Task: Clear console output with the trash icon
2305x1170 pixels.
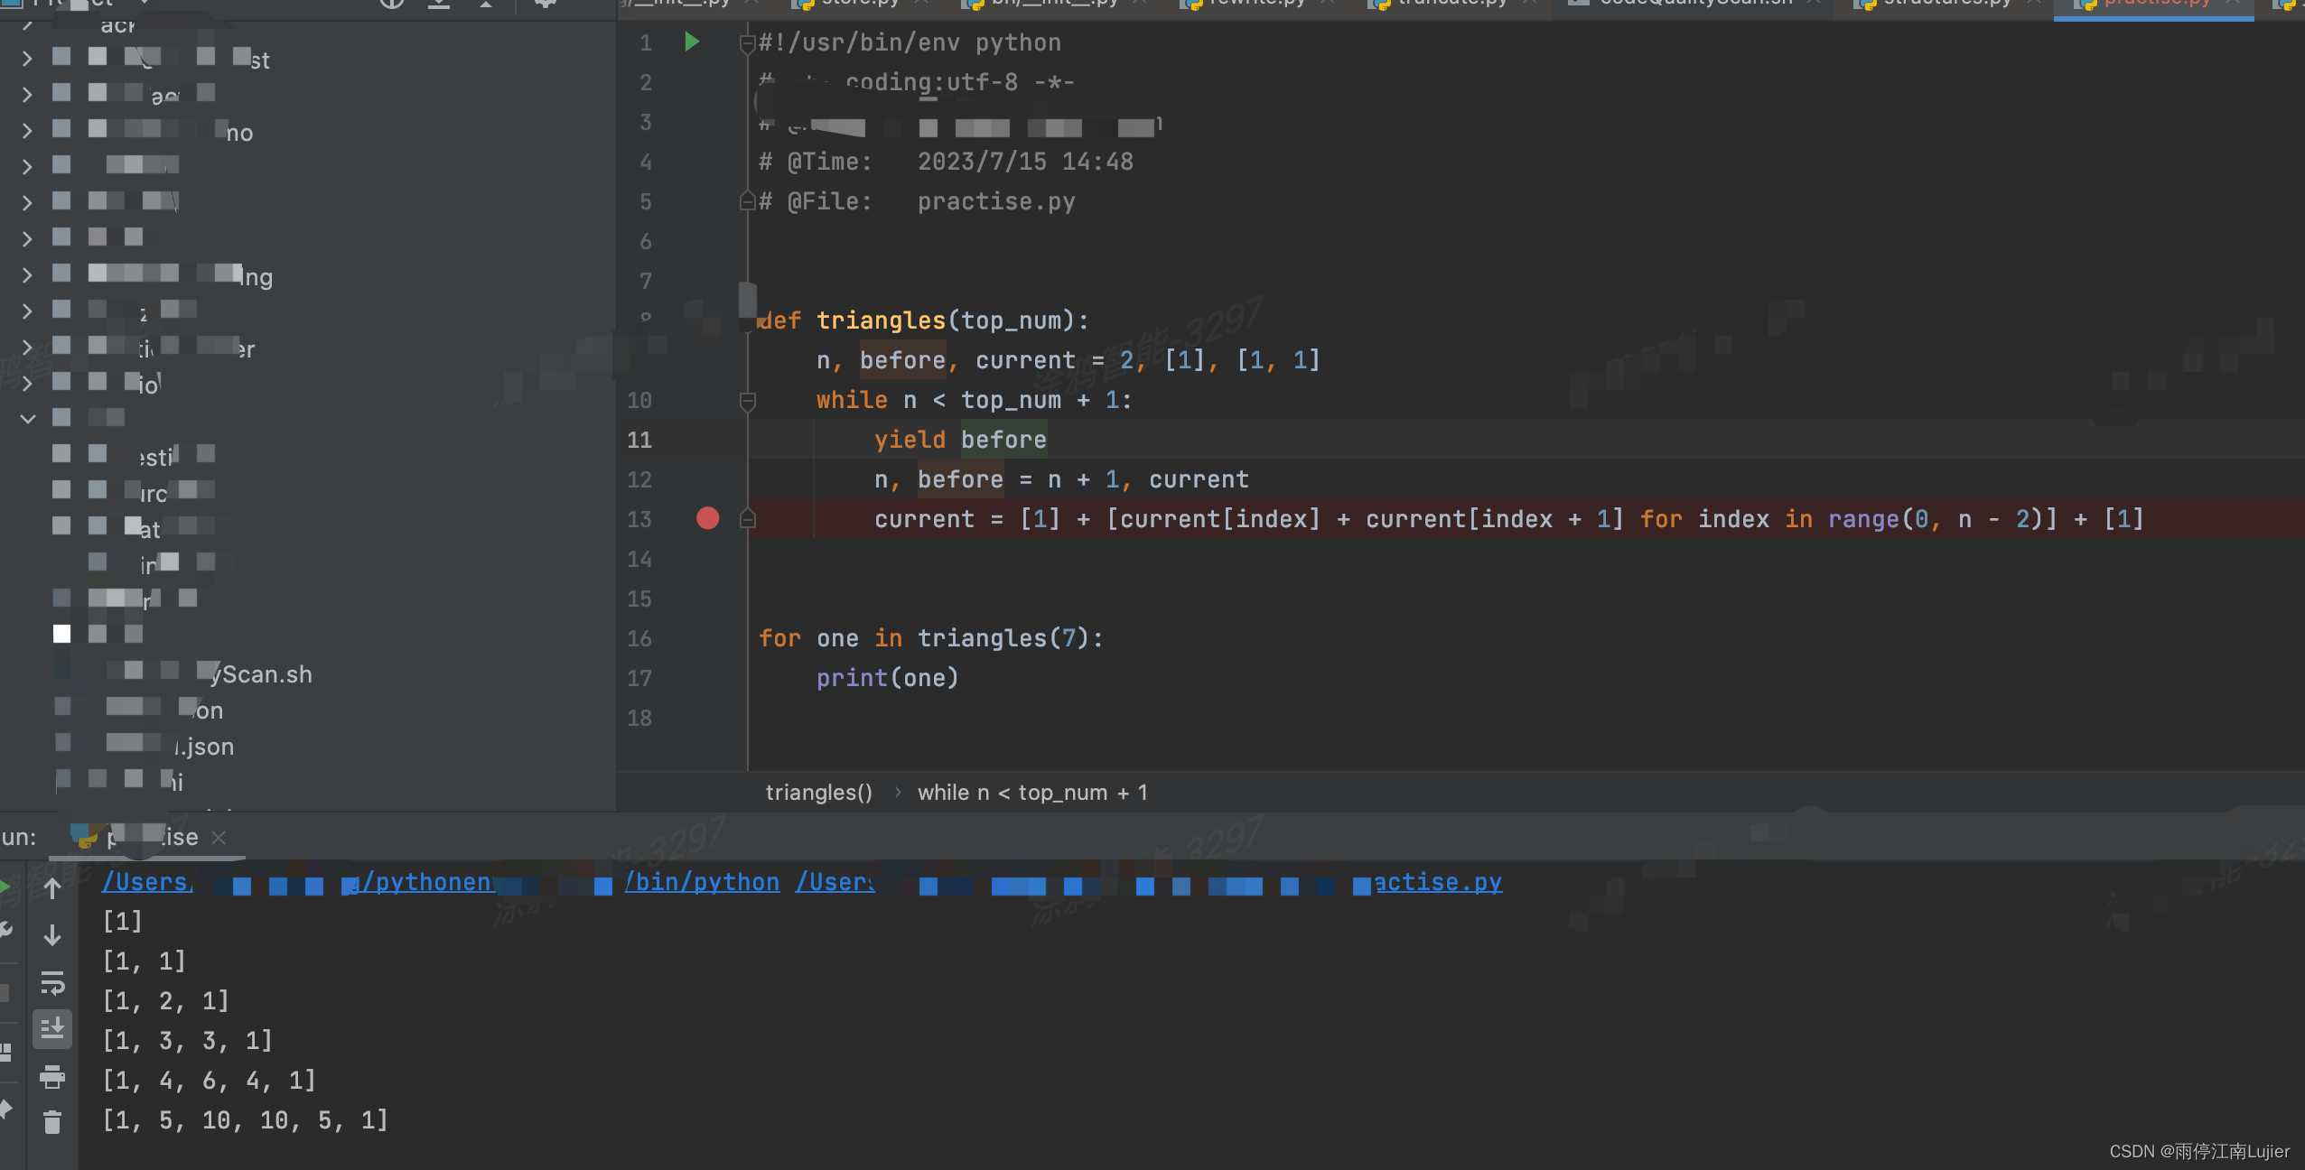Action: coord(52,1122)
